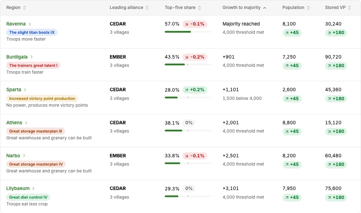The width and height of the screenshot is (361, 213).
Task: Sort by the Top-five share column header
Action: pyautogui.click(x=183, y=8)
